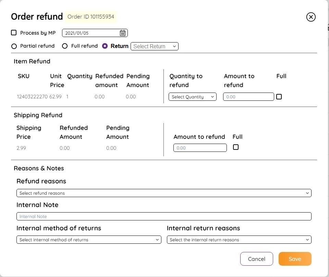
Task: Click the Cancel button
Action: click(256, 259)
